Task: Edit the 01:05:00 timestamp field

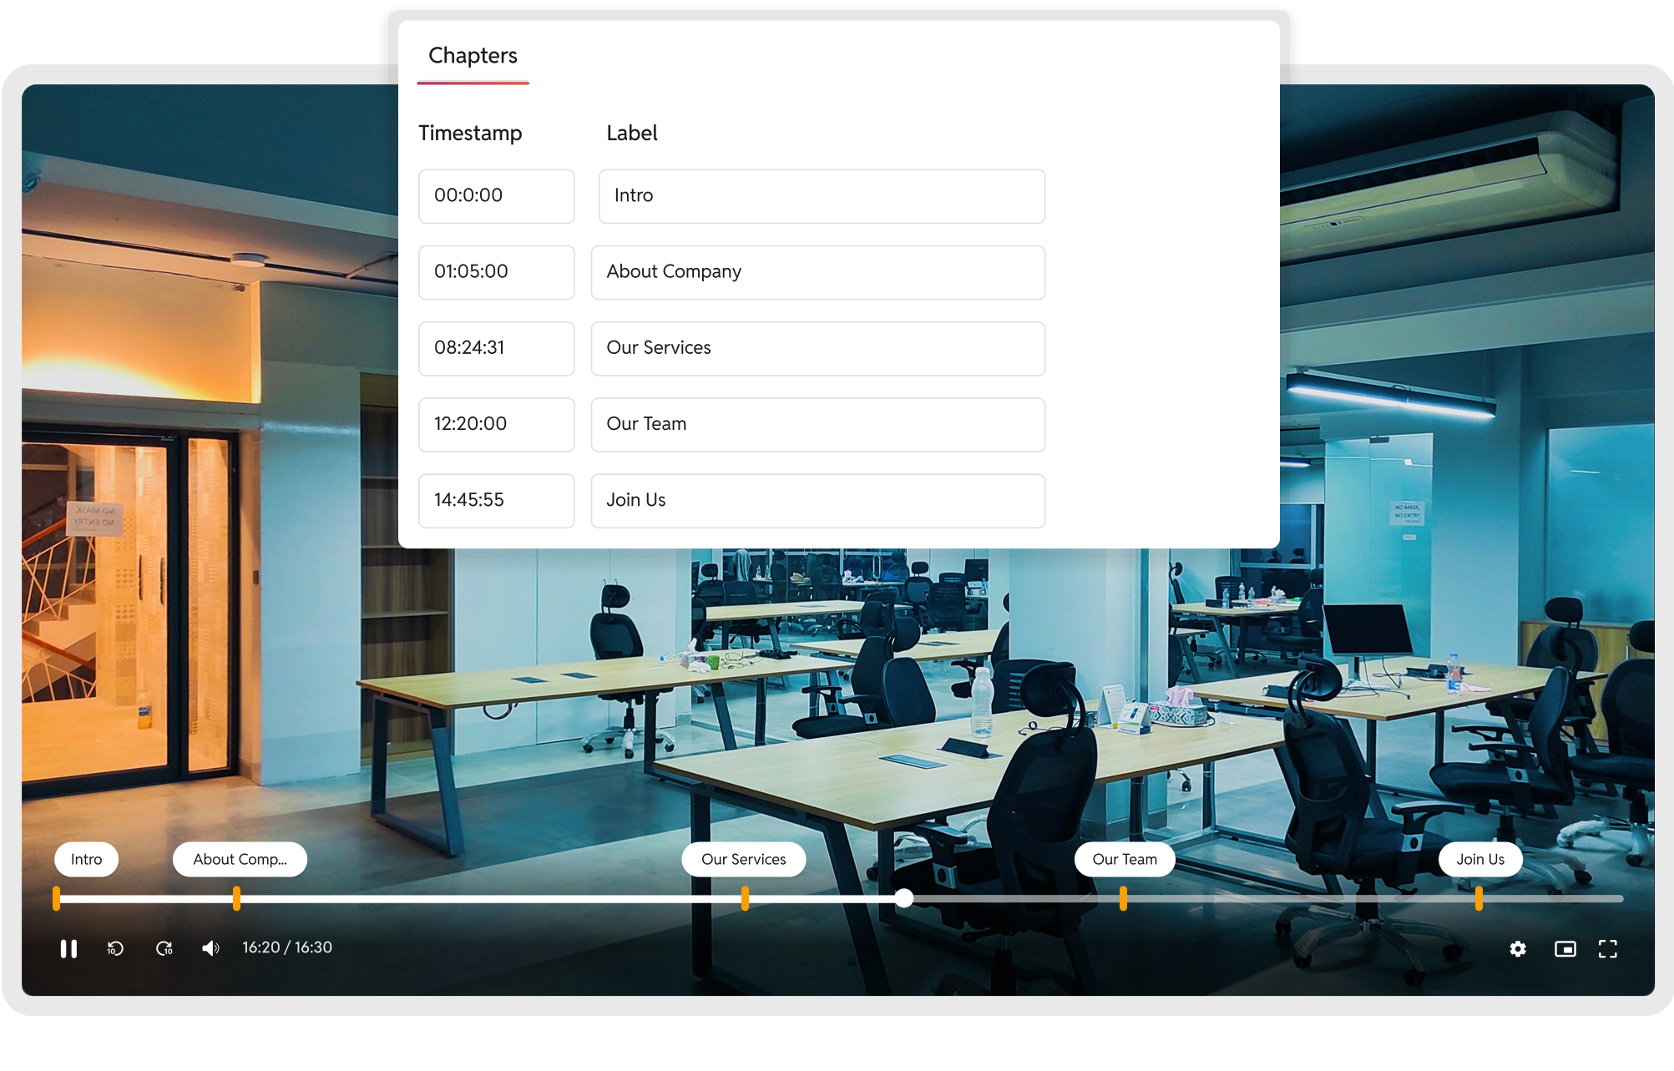Action: pos(496,272)
